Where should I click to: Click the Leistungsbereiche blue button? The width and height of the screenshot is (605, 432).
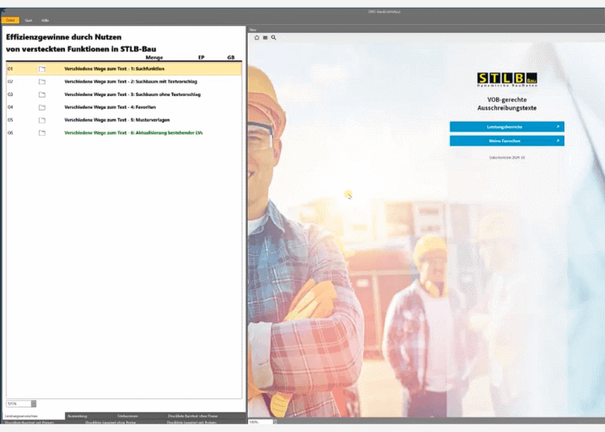[x=506, y=127]
